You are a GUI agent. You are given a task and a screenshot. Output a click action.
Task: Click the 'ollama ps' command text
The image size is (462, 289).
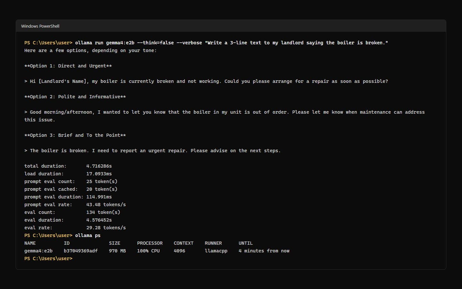point(88,235)
